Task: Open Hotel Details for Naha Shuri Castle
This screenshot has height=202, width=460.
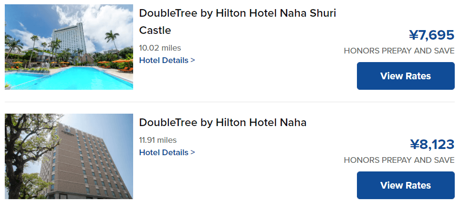Action: [x=164, y=60]
